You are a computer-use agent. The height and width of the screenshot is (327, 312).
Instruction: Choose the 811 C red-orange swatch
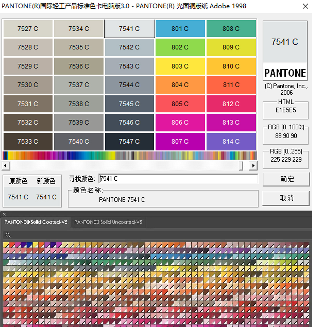231,85
